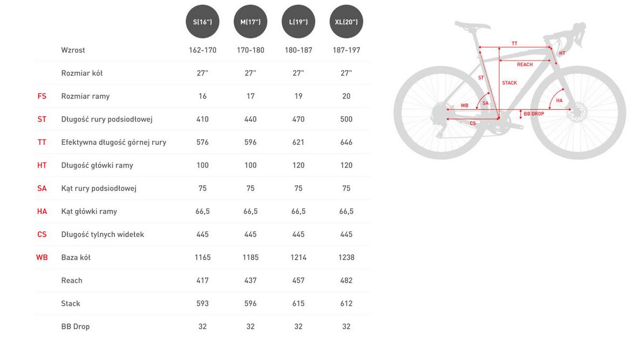Click the STACK label on bike diagram
The image size is (633, 344).
tap(509, 83)
